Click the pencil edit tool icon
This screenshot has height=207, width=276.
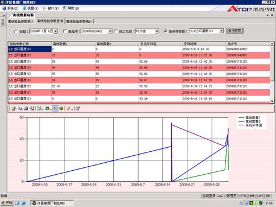[x=68, y=109]
